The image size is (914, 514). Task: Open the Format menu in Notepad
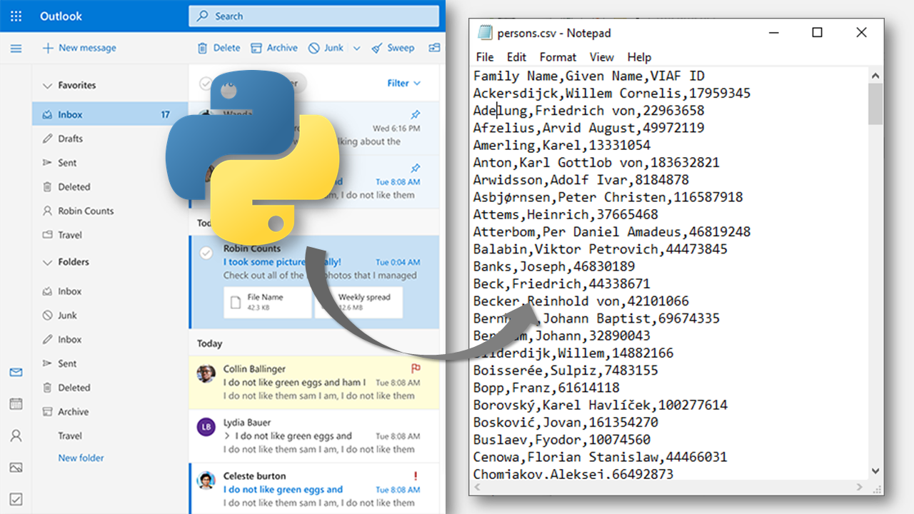(558, 57)
